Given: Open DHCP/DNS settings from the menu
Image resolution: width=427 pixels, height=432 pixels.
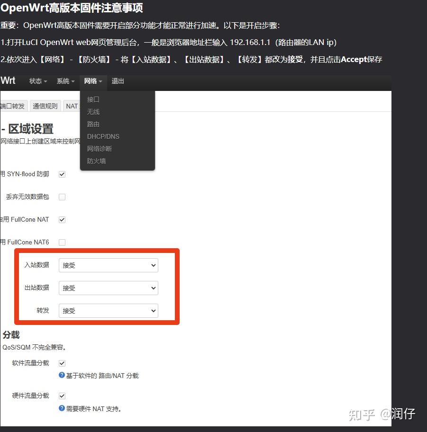Looking at the screenshot, I should (x=103, y=136).
